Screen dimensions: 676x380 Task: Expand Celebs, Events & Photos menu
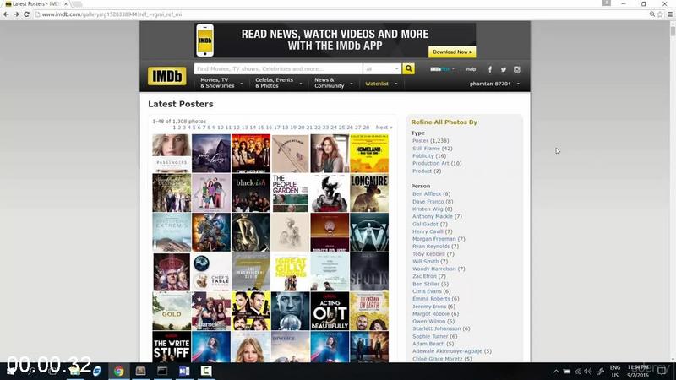[x=278, y=83]
